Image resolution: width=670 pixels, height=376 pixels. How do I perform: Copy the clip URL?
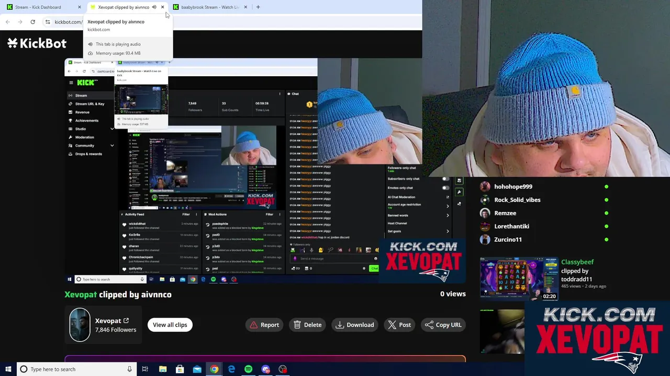click(x=443, y=325)
